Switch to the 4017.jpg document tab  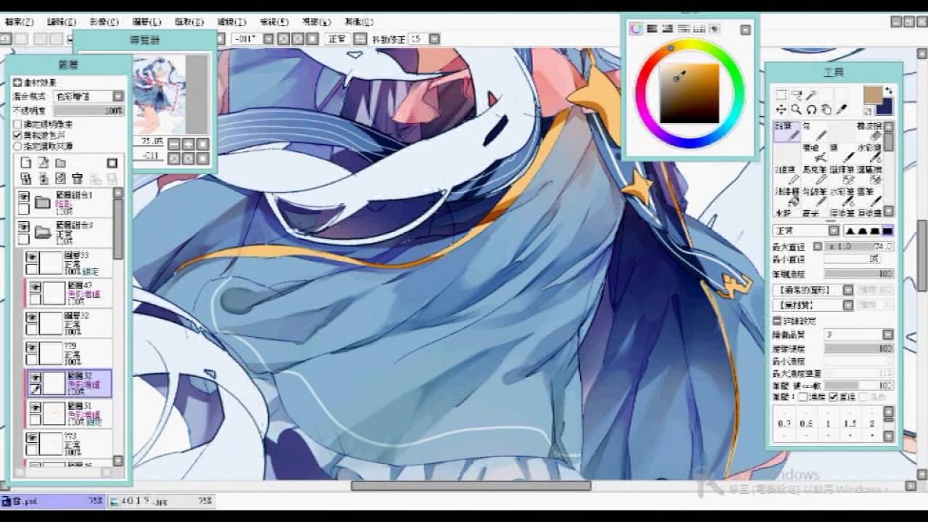tap(161, 501)
